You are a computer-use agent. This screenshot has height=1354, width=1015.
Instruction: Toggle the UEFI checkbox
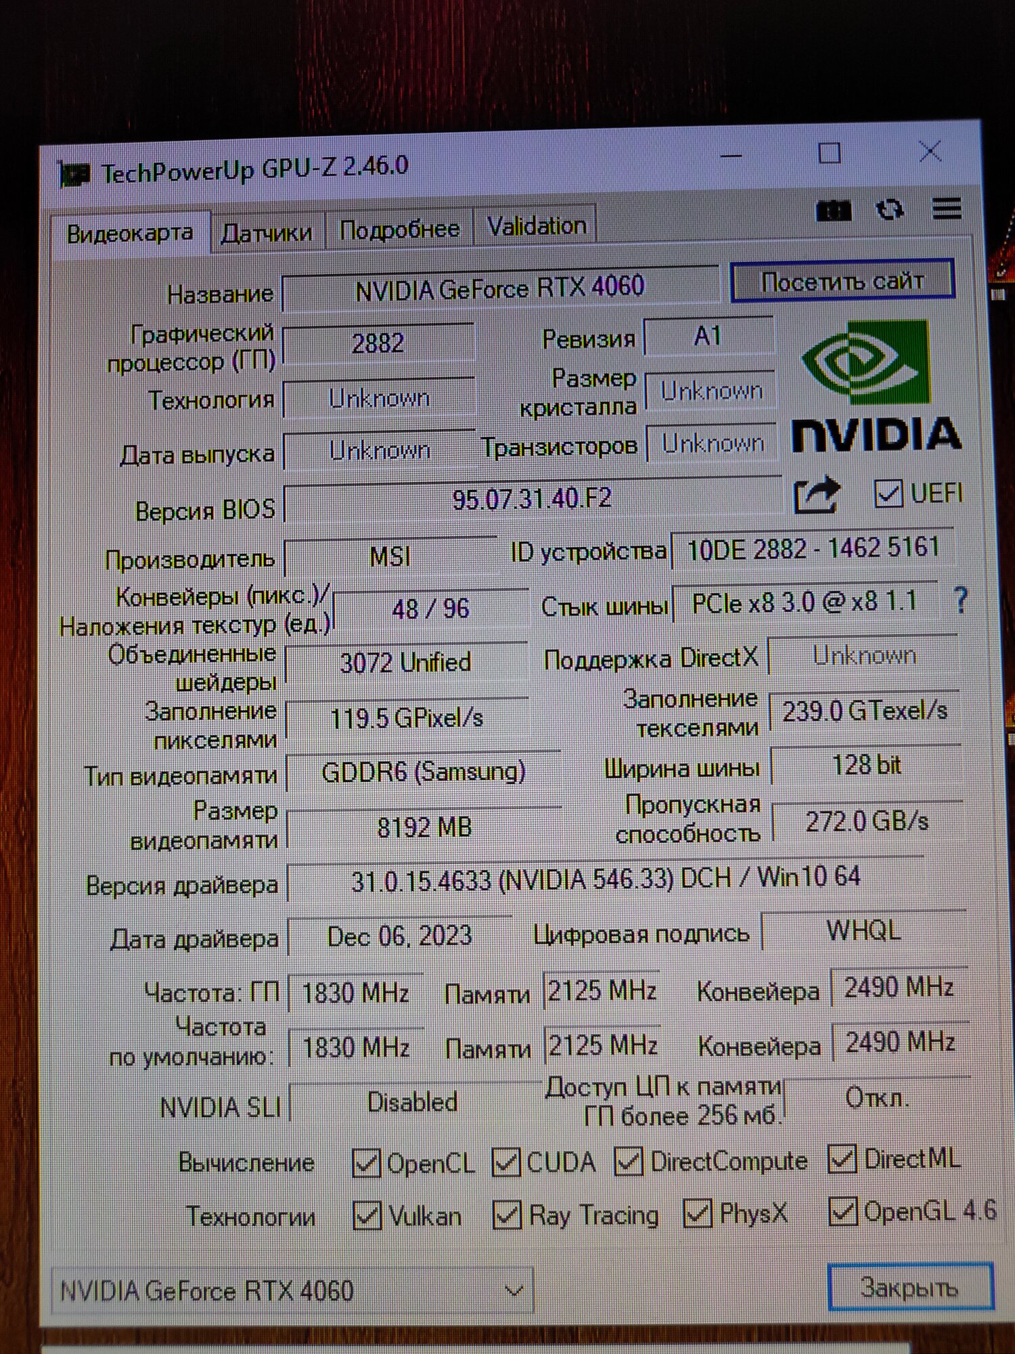click(888, 494)
